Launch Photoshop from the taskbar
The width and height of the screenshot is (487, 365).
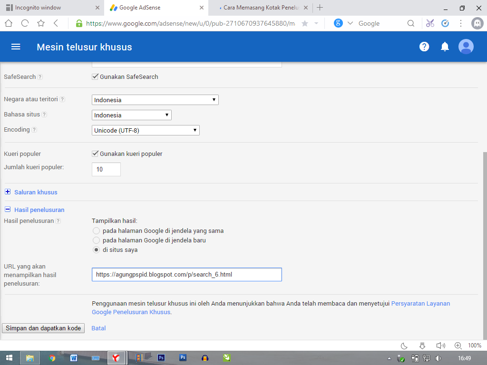(x=161, y=357)
